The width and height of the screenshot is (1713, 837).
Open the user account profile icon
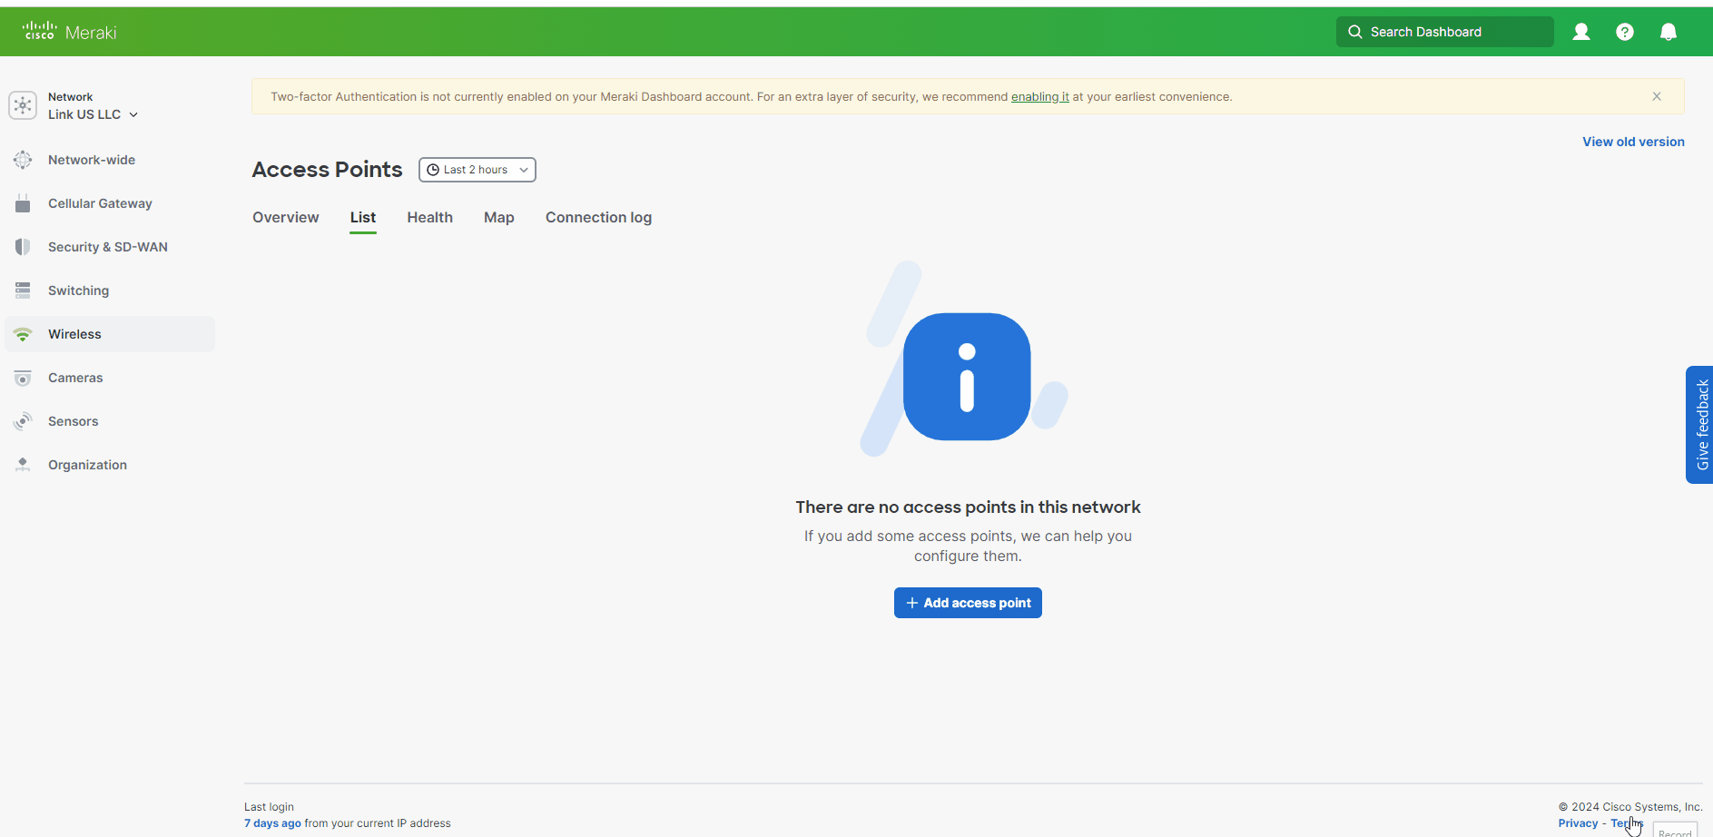(x=1580, y=32)
